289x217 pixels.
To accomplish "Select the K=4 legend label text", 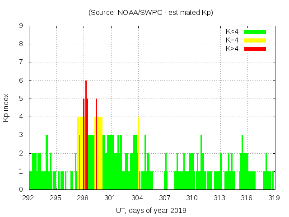I will tap(233, 40).
